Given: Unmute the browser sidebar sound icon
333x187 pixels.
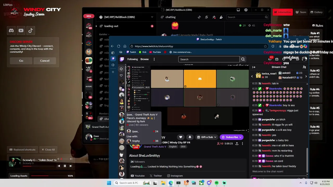Looking at the screenshot, I should pos(113,65).
